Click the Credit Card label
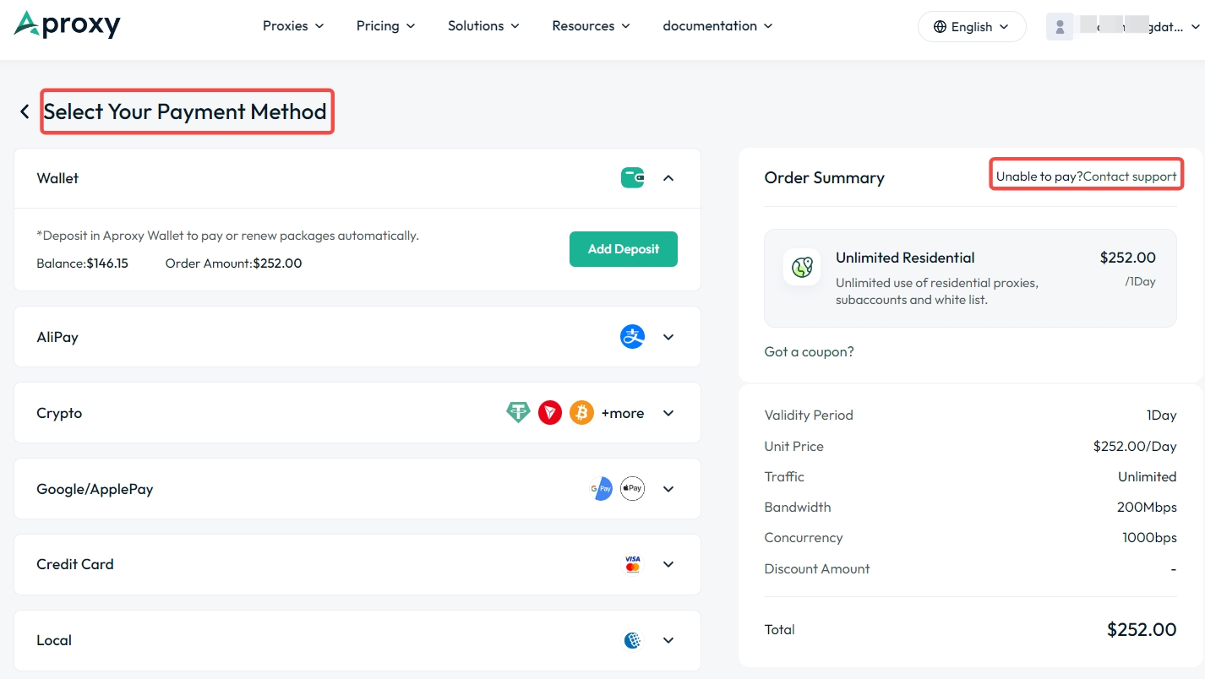Image resolution: width=1205 pixels, height=679 pixels. point(75,564)
